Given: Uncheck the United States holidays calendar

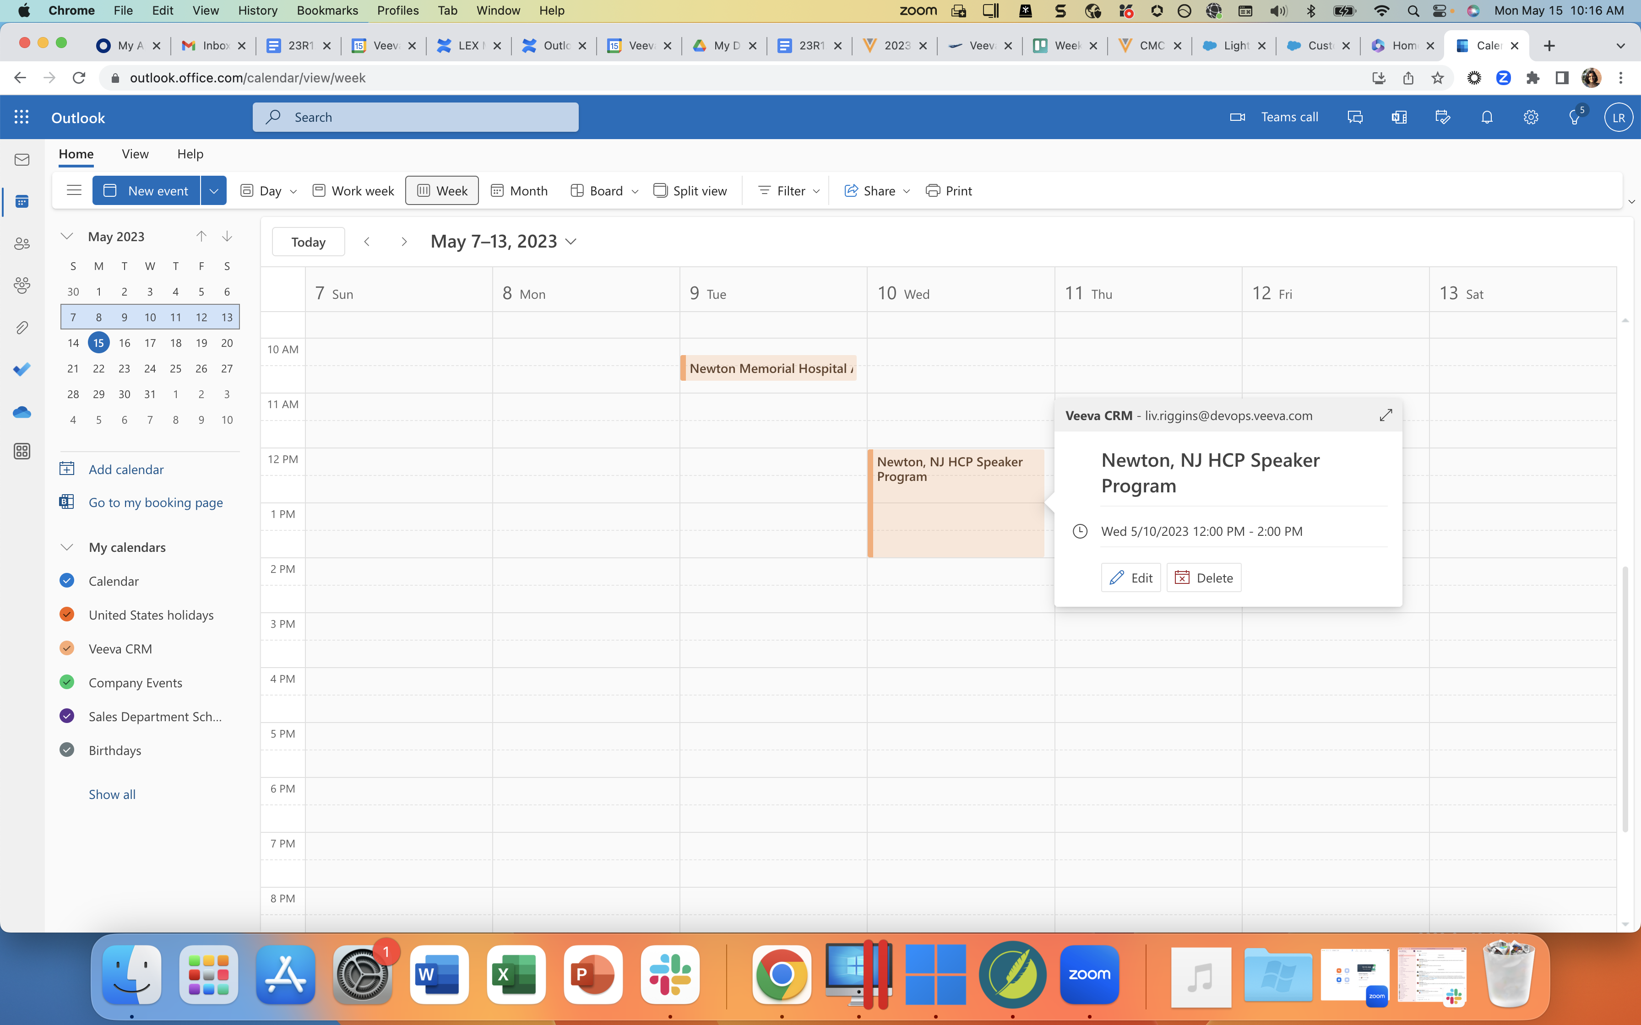Looking at the screenshot, I should 66,614.
